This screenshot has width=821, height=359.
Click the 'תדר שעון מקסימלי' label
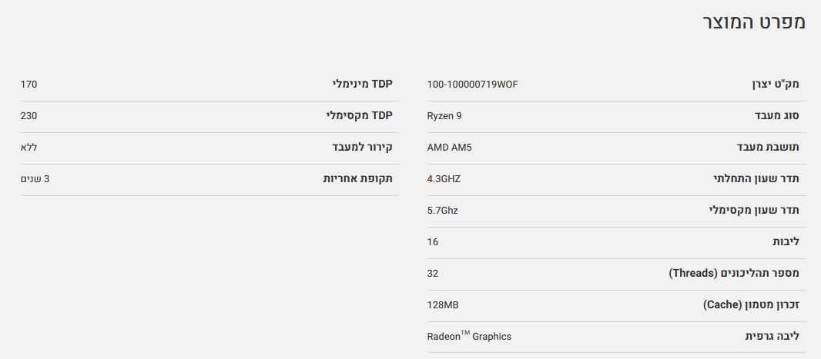click(754, 210)
